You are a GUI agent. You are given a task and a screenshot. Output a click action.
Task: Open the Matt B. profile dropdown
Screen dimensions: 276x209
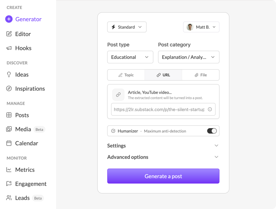point(201,27)
